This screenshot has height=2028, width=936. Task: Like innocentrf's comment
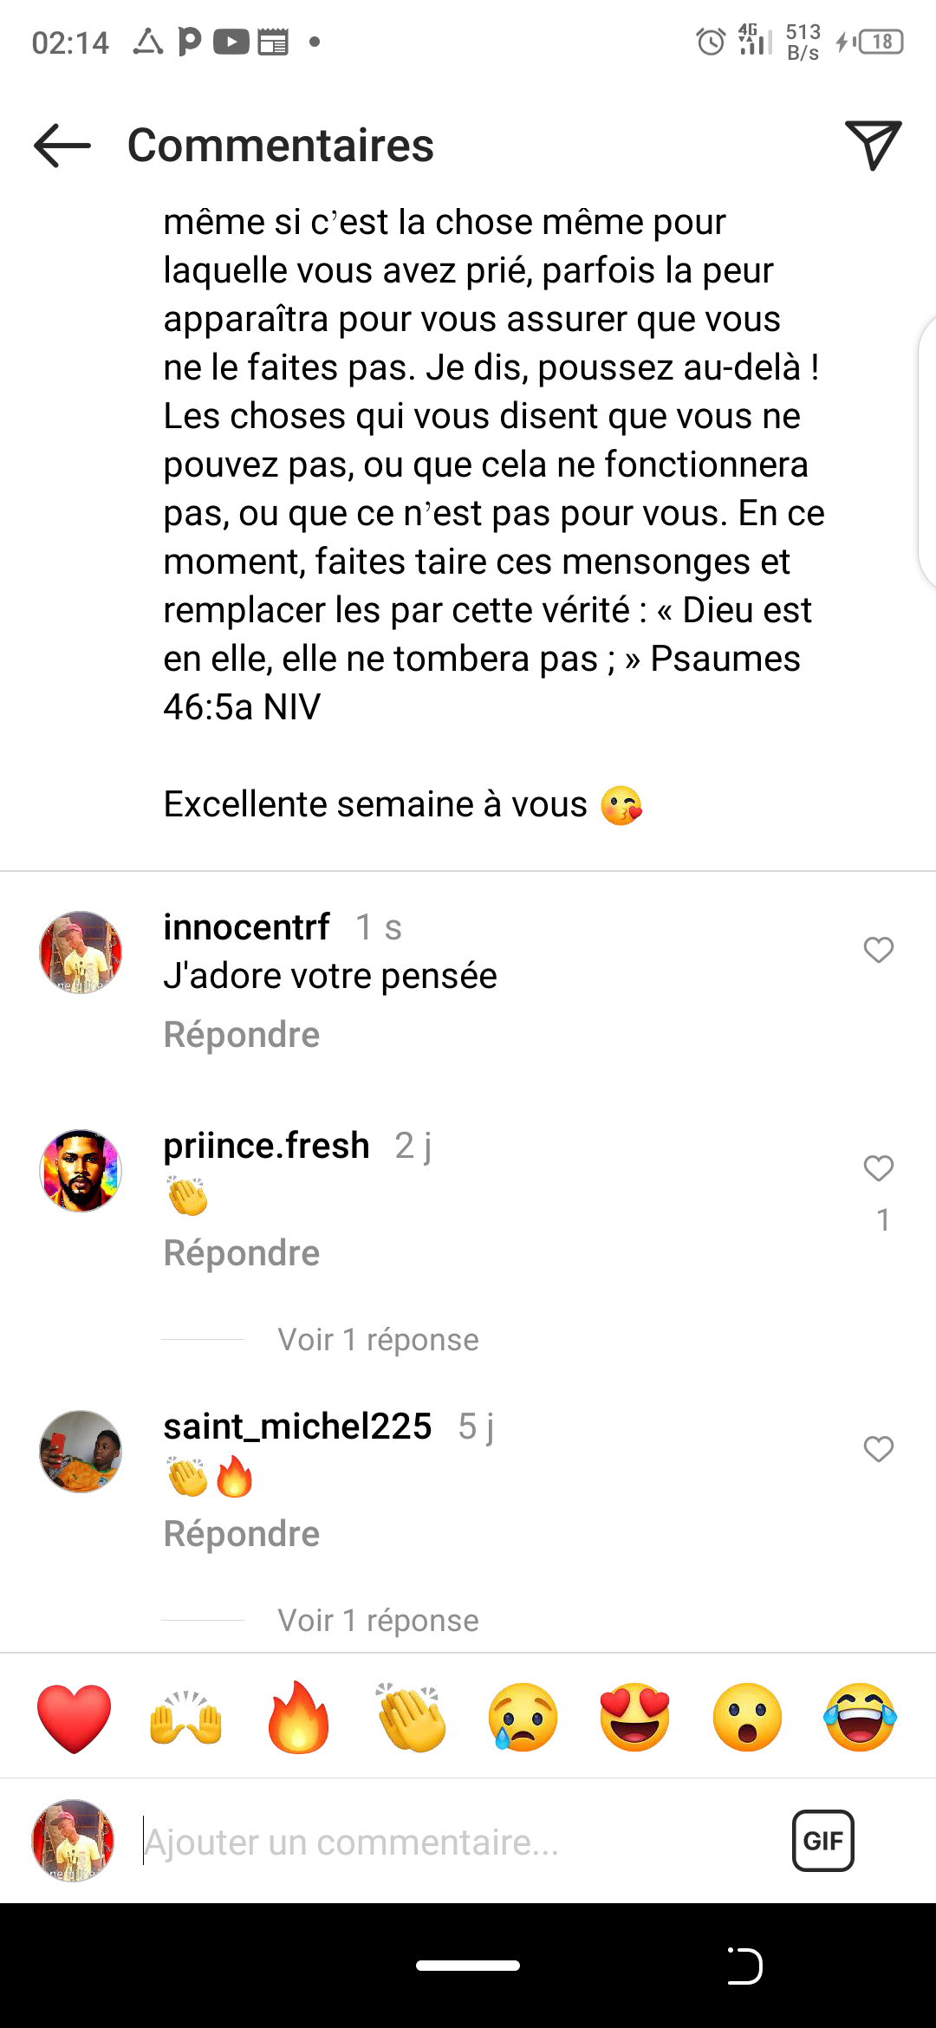click(878, 950)
